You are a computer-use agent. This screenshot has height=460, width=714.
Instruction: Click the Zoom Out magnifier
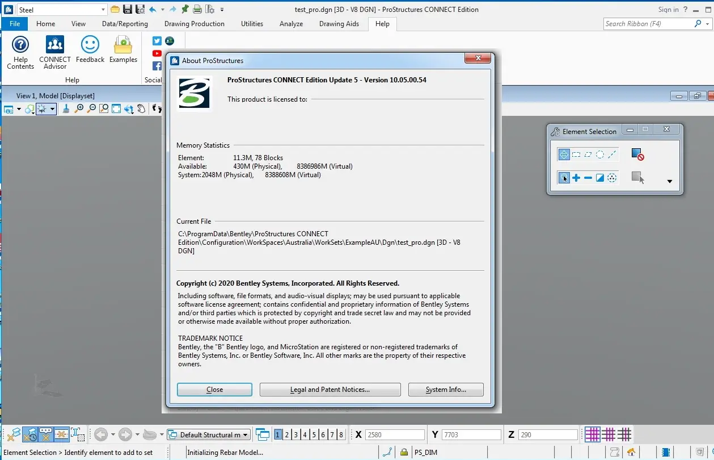[x=92, y=109]
